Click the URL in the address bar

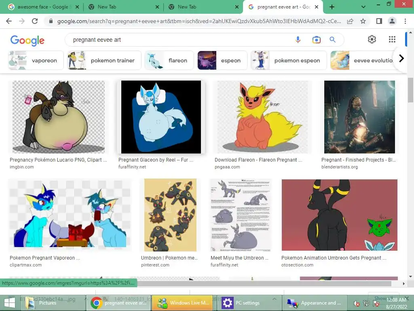tap(199, 21)
